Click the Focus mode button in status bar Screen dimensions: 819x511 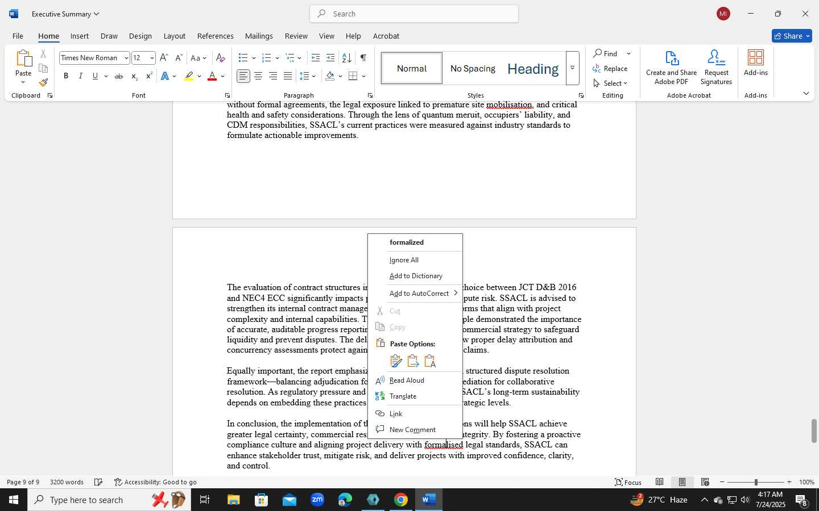pos(628,482)
